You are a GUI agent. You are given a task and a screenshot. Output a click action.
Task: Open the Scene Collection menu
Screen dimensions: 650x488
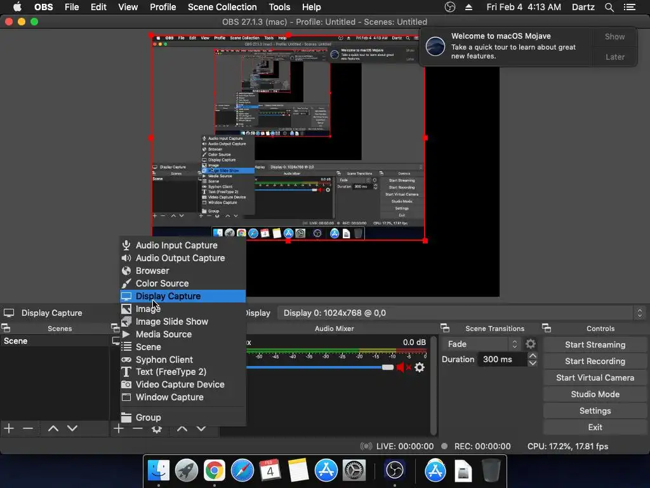[x=222, y=7]
